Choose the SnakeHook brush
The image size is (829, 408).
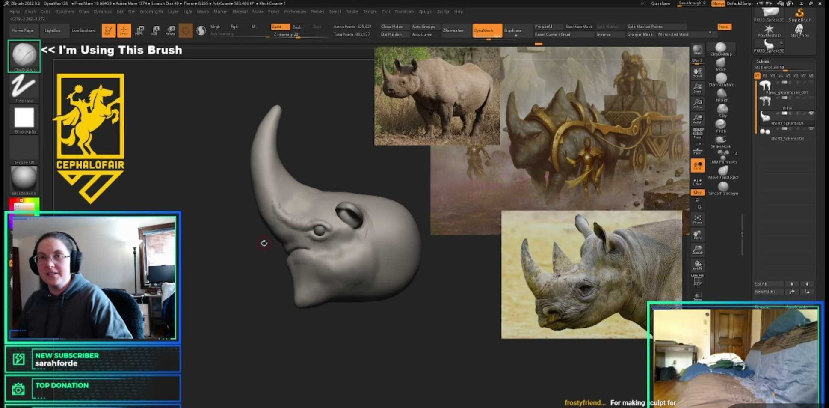coord(721,140)
